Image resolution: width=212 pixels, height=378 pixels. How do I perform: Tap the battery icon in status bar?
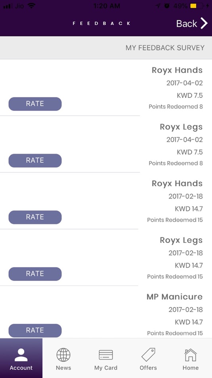[196, 6]
